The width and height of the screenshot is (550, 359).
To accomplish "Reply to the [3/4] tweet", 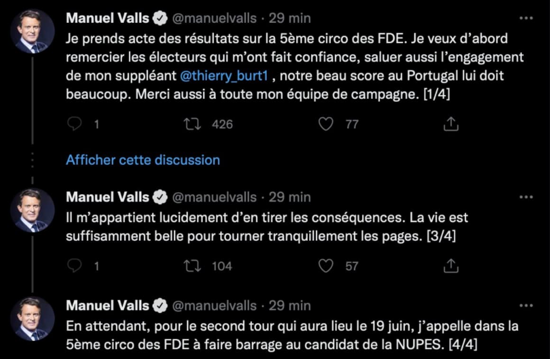I will [75, 266].
